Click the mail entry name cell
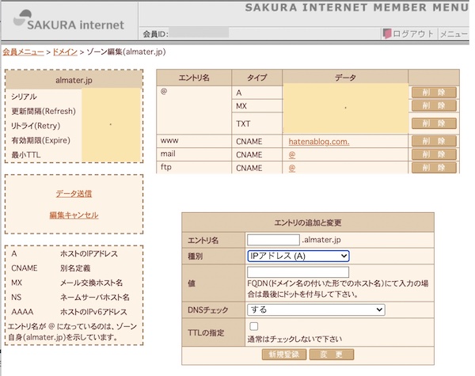 194,154
